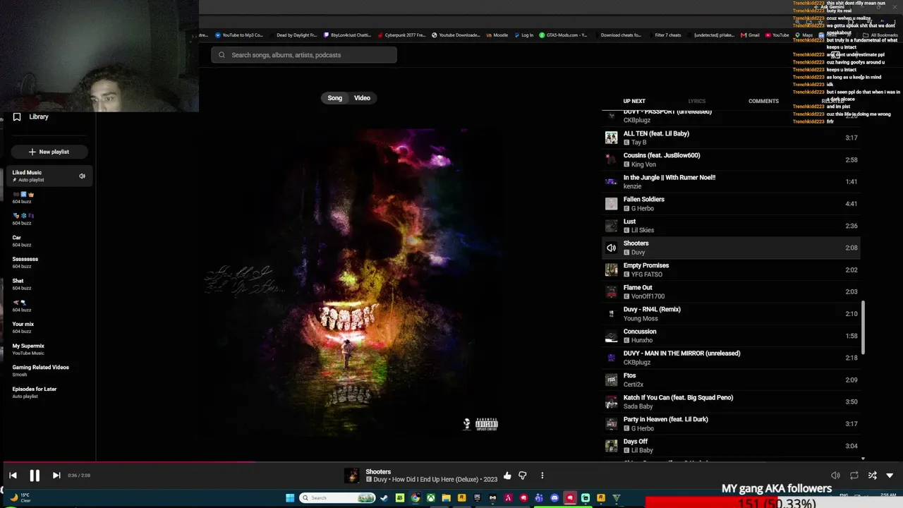Play Lust by Lil Skies

click(732, 226)
